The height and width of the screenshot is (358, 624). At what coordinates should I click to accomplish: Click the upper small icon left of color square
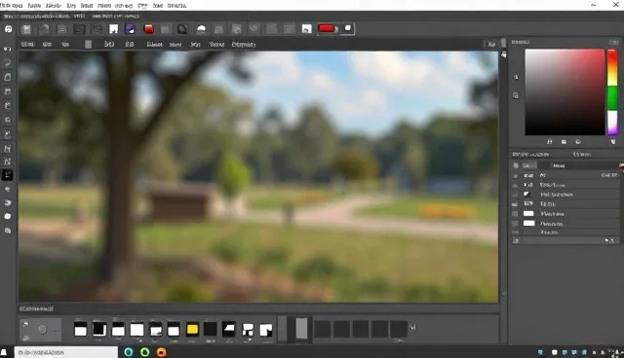coord(516,77)
